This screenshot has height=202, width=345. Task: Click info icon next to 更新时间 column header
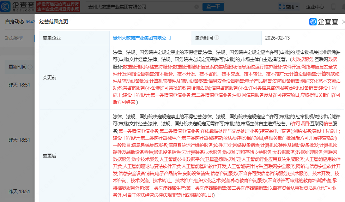(30, 67)
